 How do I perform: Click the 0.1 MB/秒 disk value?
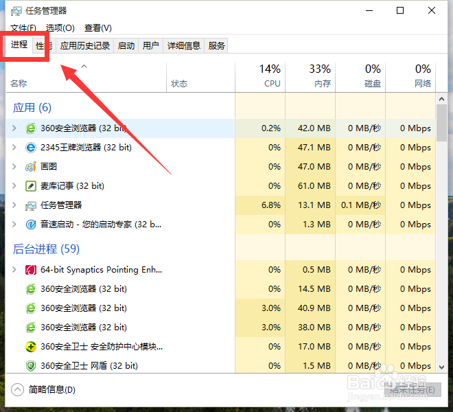point(361,205)
